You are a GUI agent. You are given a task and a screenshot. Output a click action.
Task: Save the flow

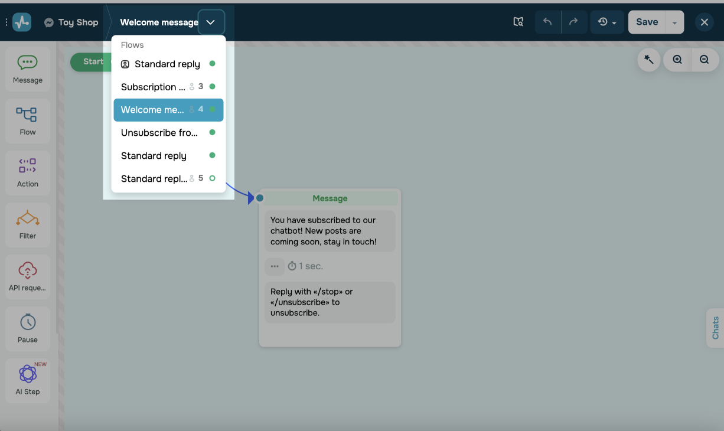click(x=647, y=22)
